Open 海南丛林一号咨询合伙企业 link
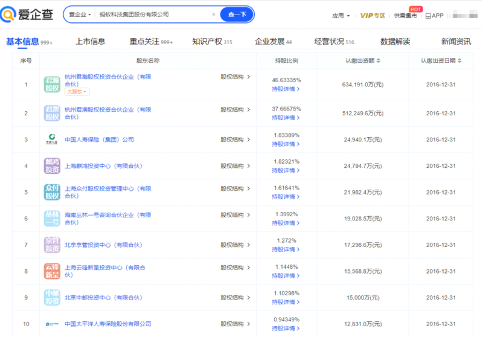Screen dimensions: 483x337 (x=108, y=219)
